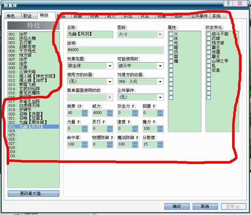Expand the 对像方的动画 dropdown showing 069: 火炎
Image resolution: width=251 pixels, height=215 pixels.
pos(141,81)
